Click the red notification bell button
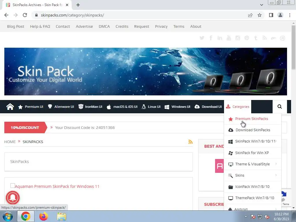Screen dimensions: 296x222 pos(13,198)
